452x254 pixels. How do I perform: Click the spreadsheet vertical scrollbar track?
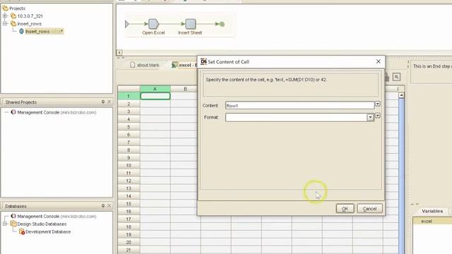tap(401, 176)
